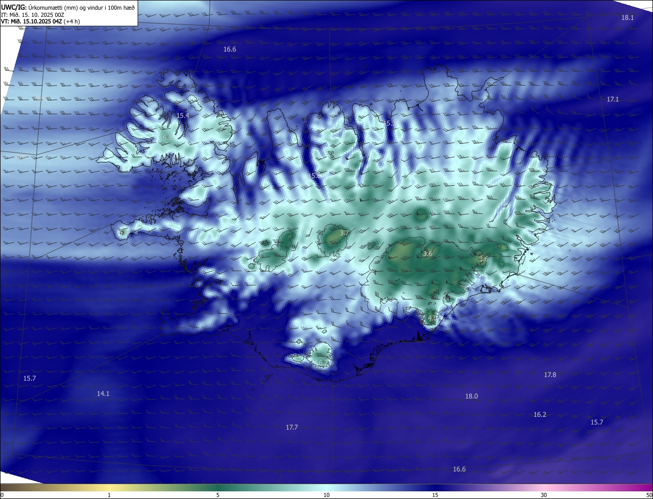Click the 16.2 value label
The width and height of the screenshot is (653, 499).
[540, 415]
